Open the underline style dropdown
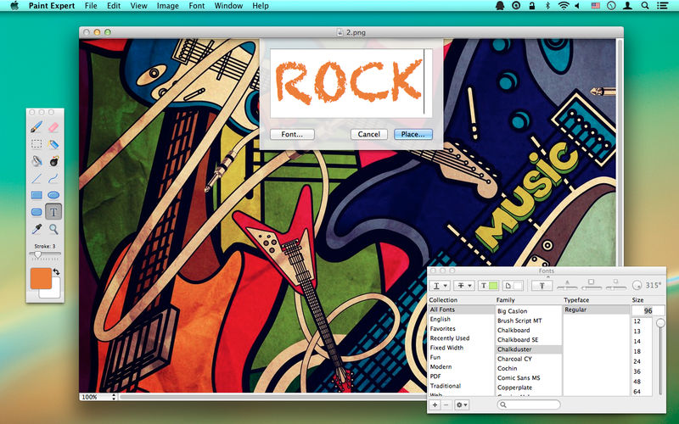The image size is (679, 424). [x=440, y=286]
